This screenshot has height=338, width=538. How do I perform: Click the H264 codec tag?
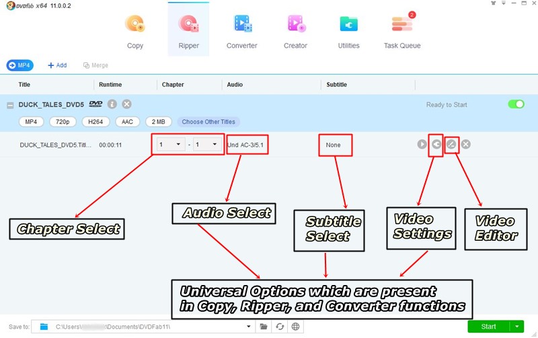(95, 122)
